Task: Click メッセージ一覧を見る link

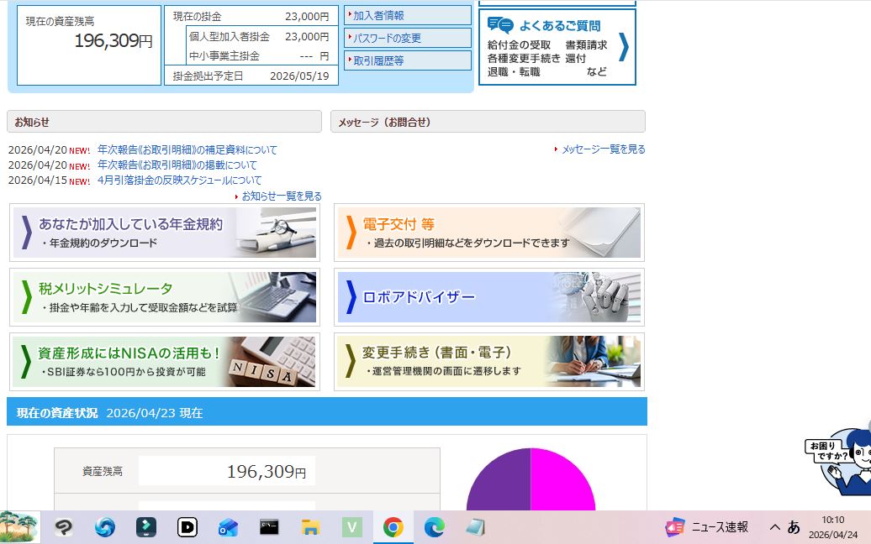Action: pos(603,149)
